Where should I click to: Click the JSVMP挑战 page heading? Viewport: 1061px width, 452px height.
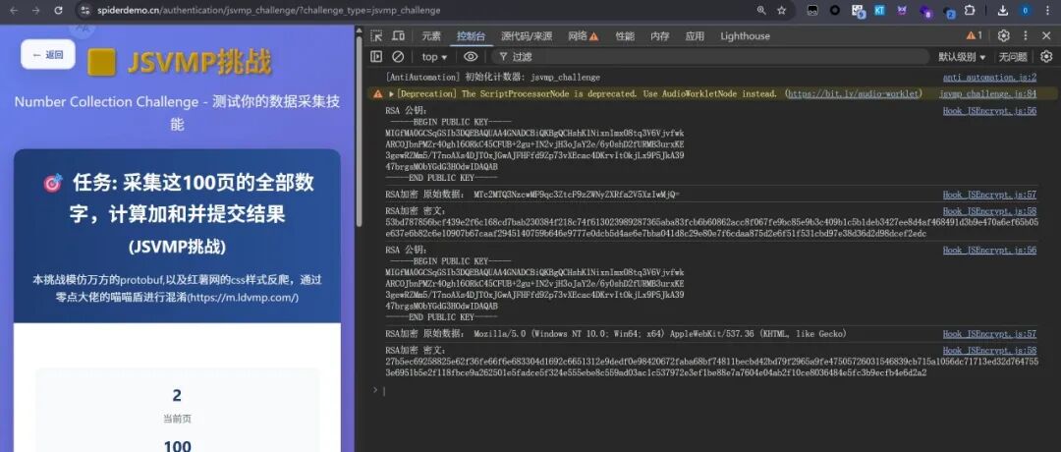199,62
